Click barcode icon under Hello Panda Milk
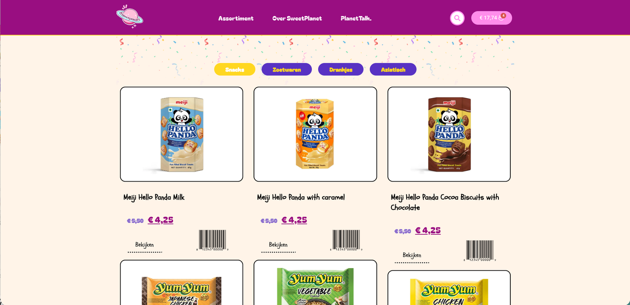Image resolution: width=630 pixels, height=305 pixels. pyautogui.click(x=212, y=241)
